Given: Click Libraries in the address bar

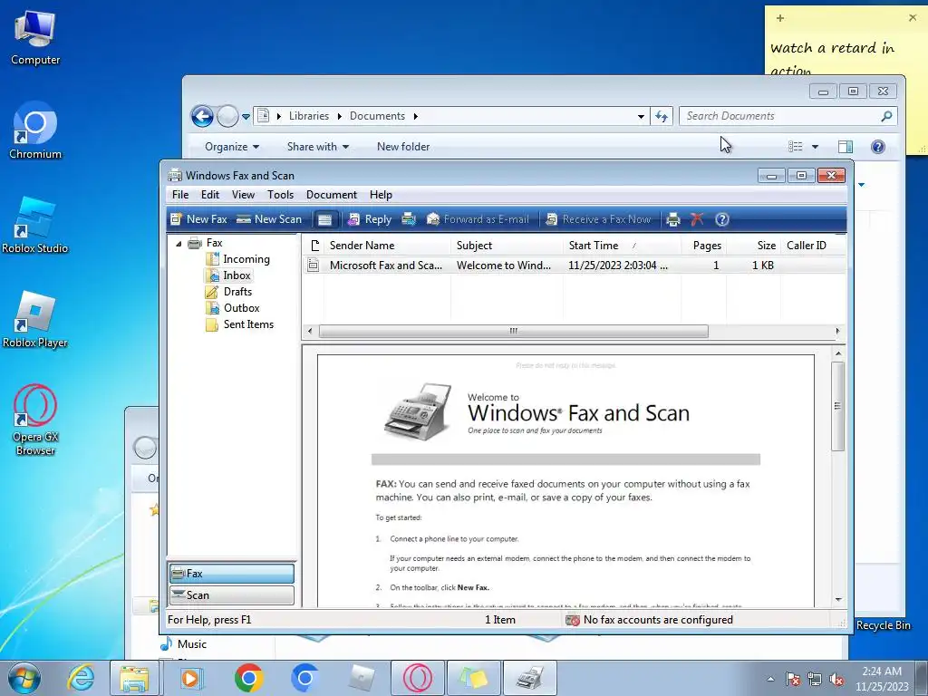Looking at the screenshot, I should pyautogui.click(x=308, y=116).
